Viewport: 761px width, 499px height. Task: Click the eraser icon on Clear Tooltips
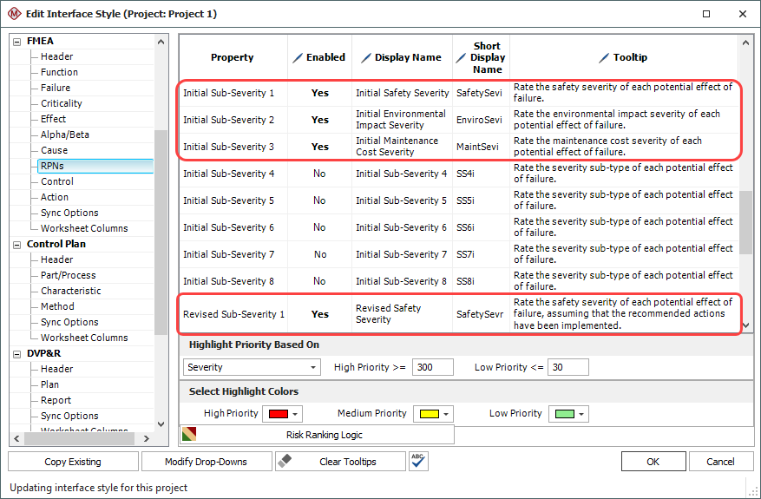286,462
